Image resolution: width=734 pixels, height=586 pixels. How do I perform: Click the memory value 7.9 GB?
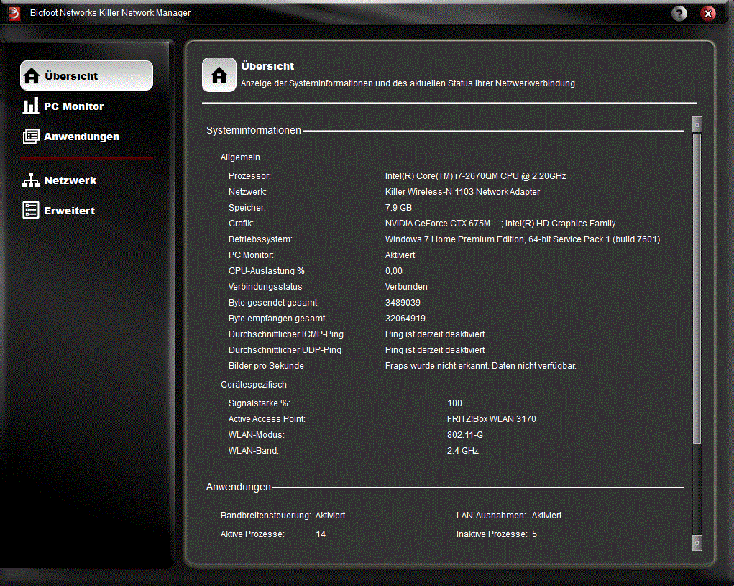(398, 208)
